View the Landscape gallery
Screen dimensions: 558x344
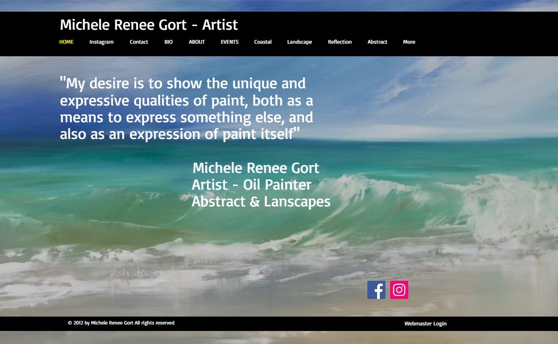[x=299, y=42]
